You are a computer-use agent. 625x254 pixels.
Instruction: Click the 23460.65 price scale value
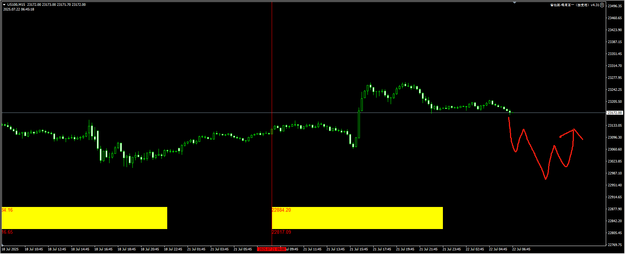[615, 18]
